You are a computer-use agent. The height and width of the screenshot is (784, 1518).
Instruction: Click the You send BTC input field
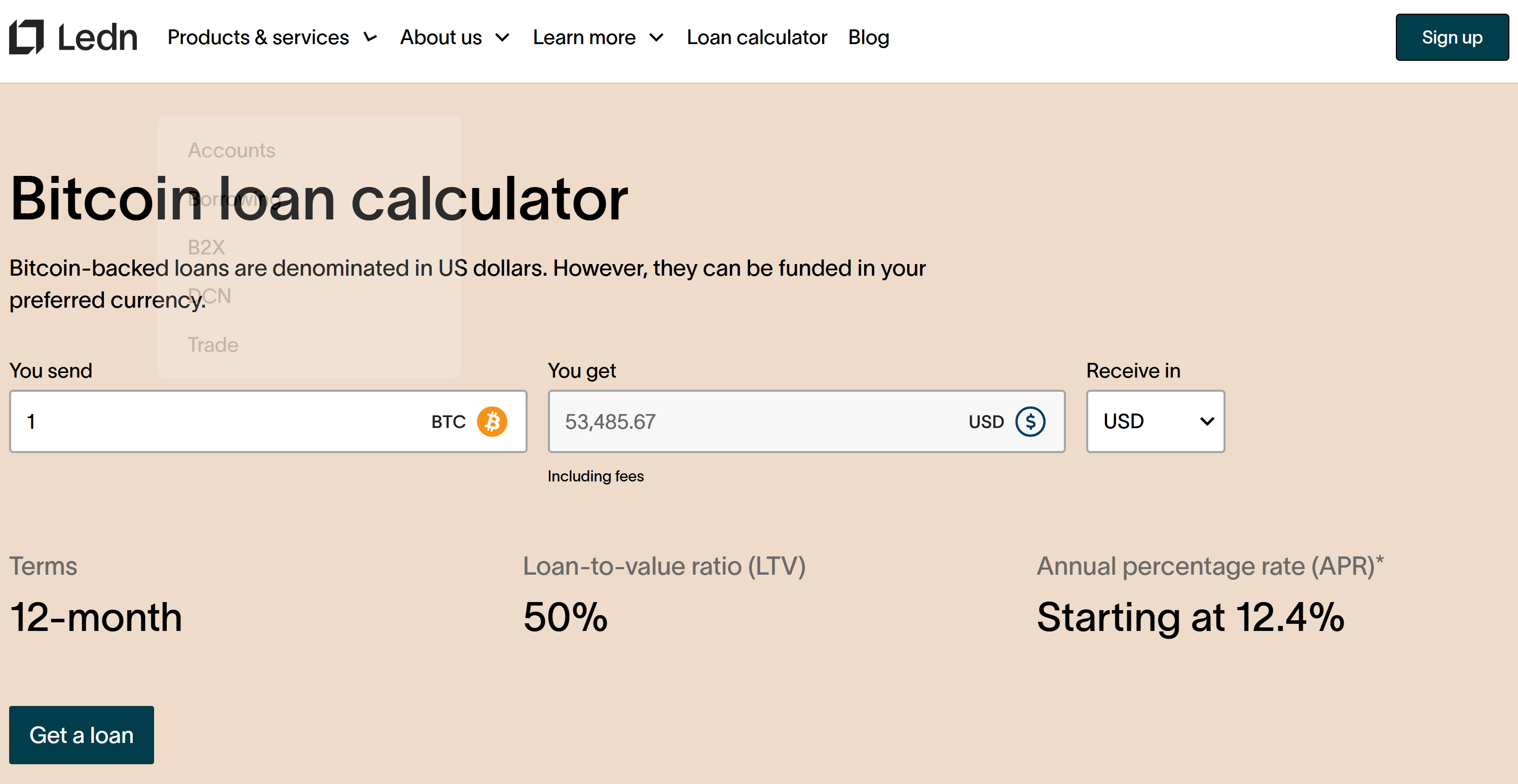(x=218, y=422)
